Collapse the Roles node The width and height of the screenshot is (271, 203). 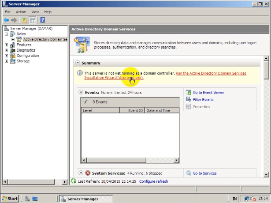tap(7, 34)
